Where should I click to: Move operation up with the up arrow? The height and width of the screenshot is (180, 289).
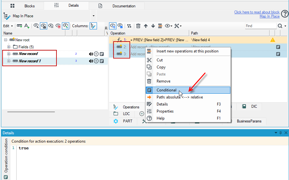(x=146, y=26)
